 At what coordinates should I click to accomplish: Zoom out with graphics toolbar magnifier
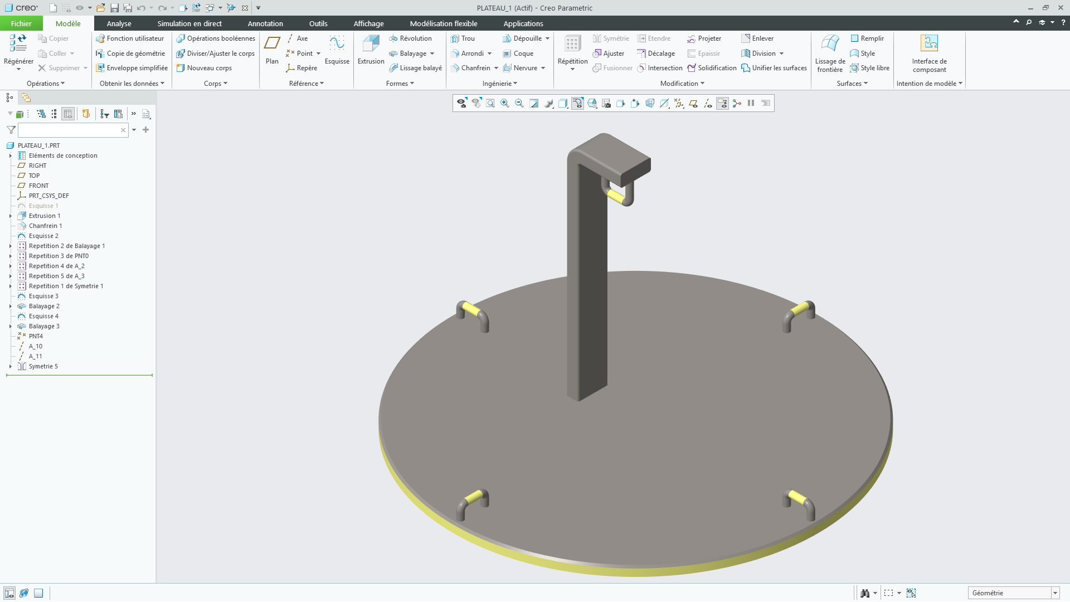coord(519,103)
